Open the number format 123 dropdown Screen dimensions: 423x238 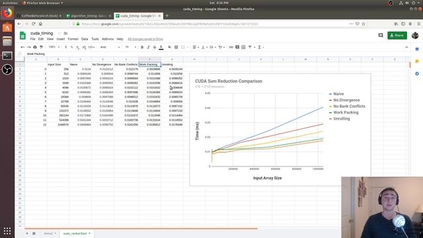click(x=91, y=47)
